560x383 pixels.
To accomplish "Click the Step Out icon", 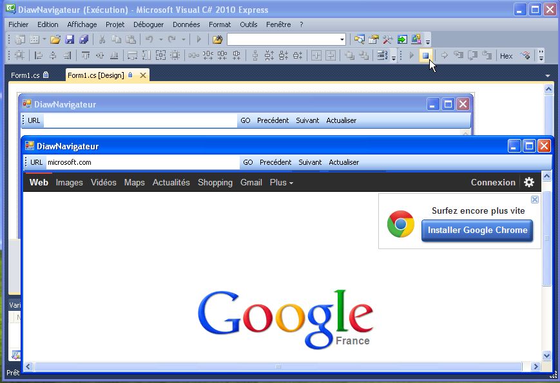I will coord(487,55).
